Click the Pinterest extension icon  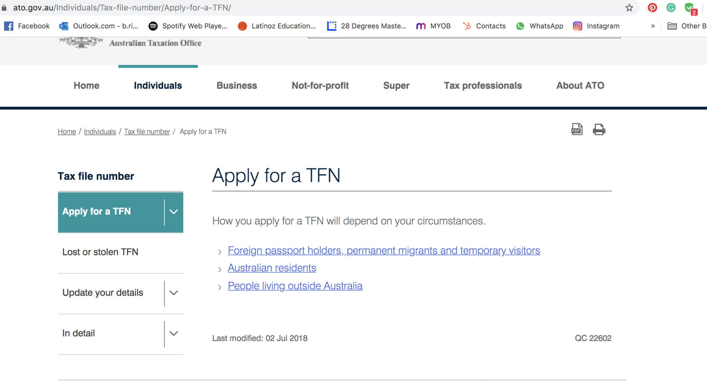click(x=652, y=8)
